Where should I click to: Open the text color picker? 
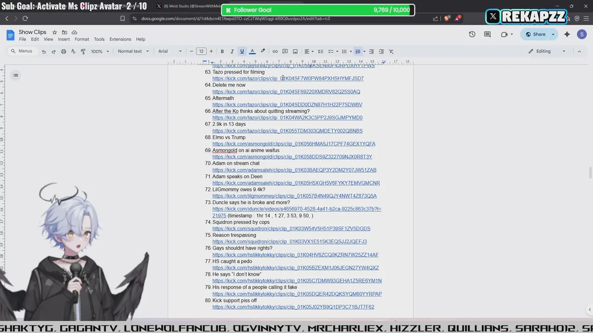pyautogui.click(x=252, y=51)
